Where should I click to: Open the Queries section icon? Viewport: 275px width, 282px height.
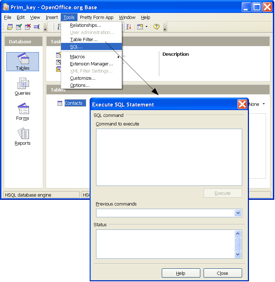tap(22, 86)
